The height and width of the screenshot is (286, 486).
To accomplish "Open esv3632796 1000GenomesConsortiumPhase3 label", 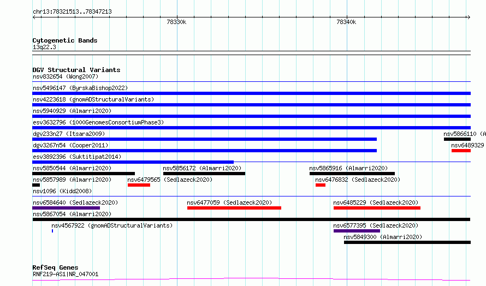I will (x=98, y=122).
